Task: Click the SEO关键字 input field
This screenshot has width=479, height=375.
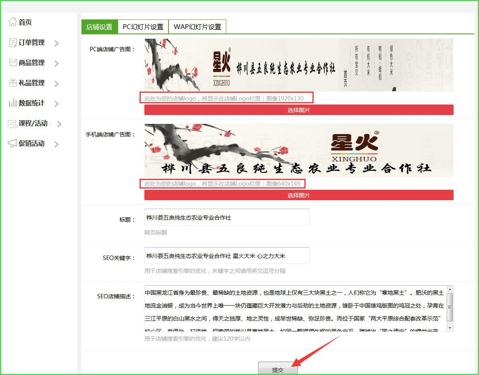Action: (x=227, y=256)
